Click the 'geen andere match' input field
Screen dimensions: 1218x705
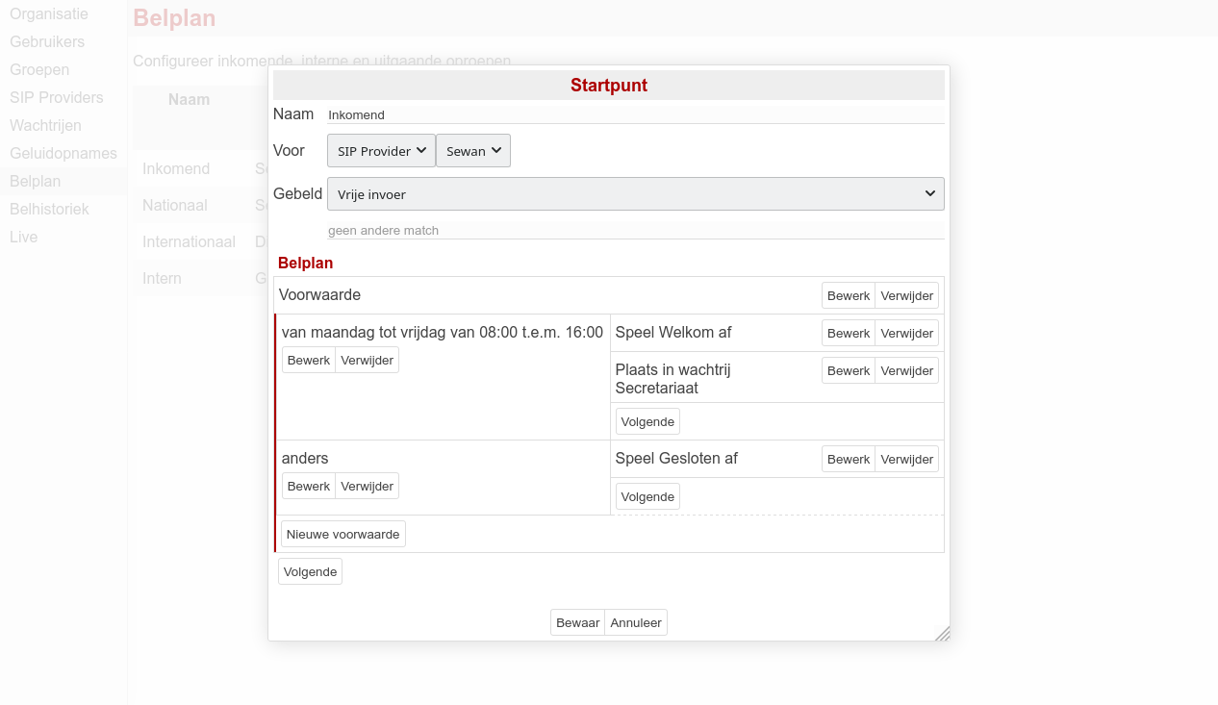(635, 230)
